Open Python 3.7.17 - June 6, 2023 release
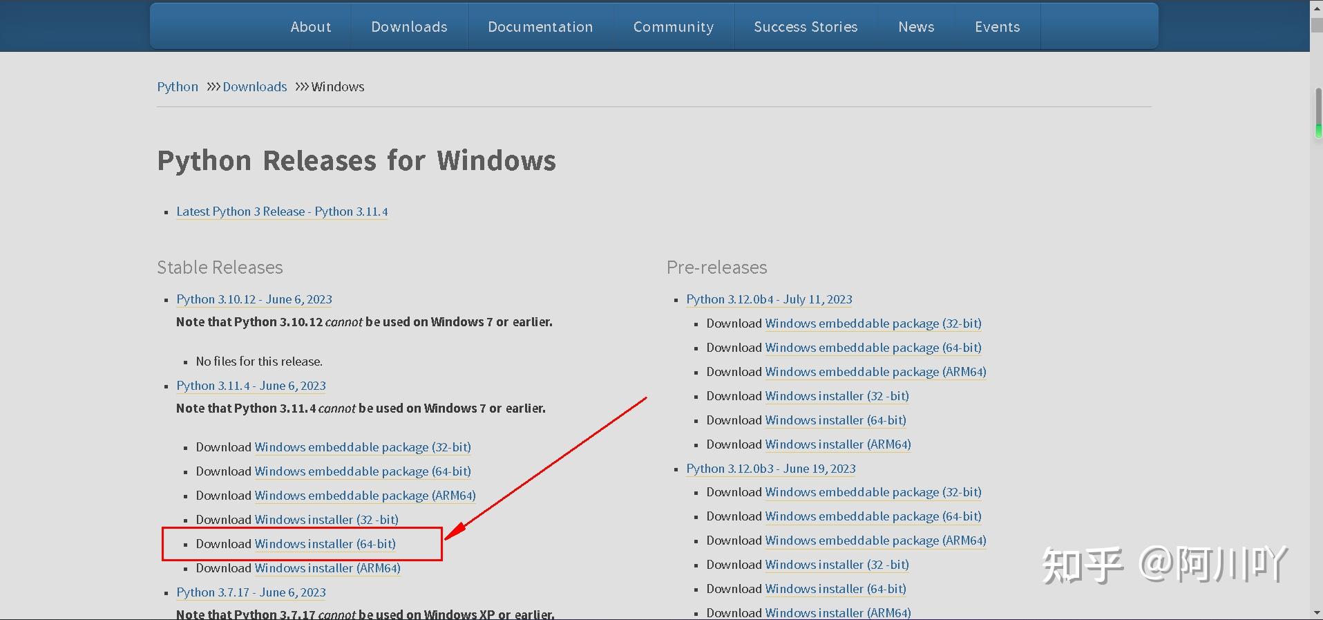The width and height of the screenshot is (1323, 620). pyautogui.click(x=251, y=592)
